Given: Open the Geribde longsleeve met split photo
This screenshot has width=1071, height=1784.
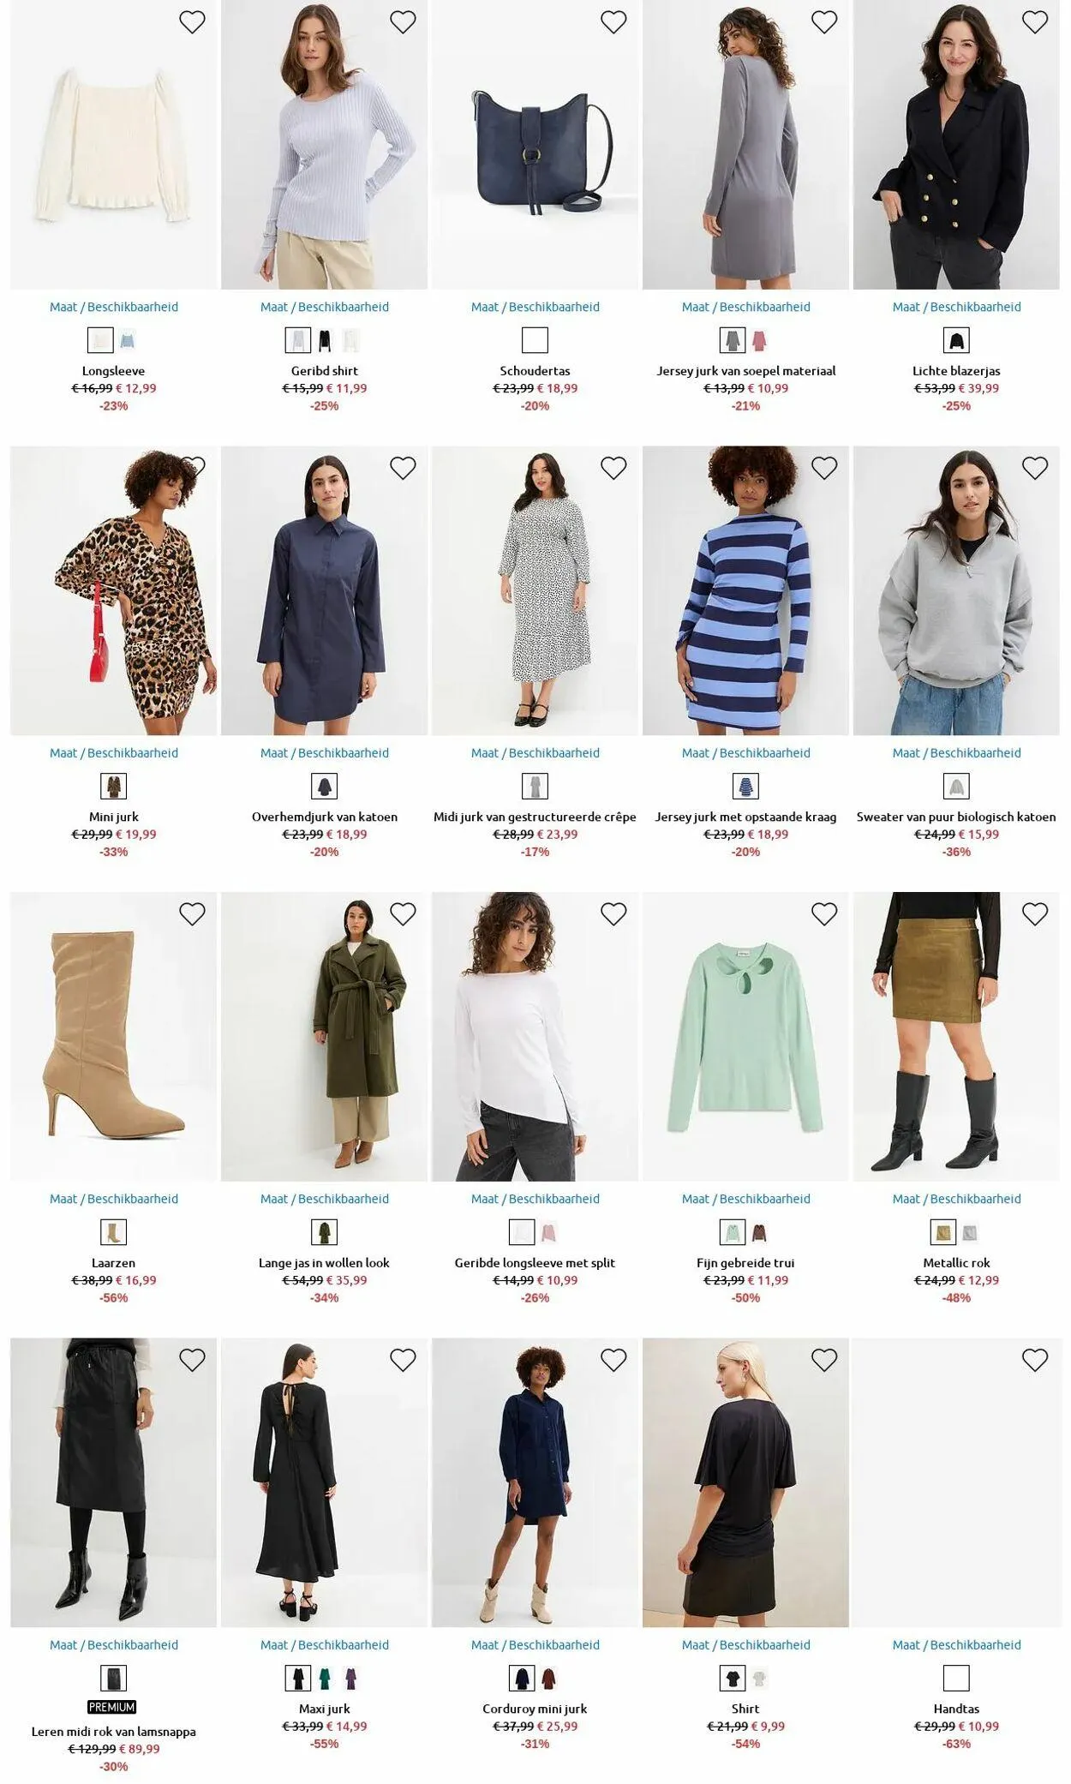Looking at the screenshot, I should click(x=535, y=1037).
